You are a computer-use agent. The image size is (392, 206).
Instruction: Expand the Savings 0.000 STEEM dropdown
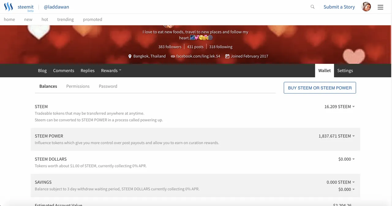(341, 182)
